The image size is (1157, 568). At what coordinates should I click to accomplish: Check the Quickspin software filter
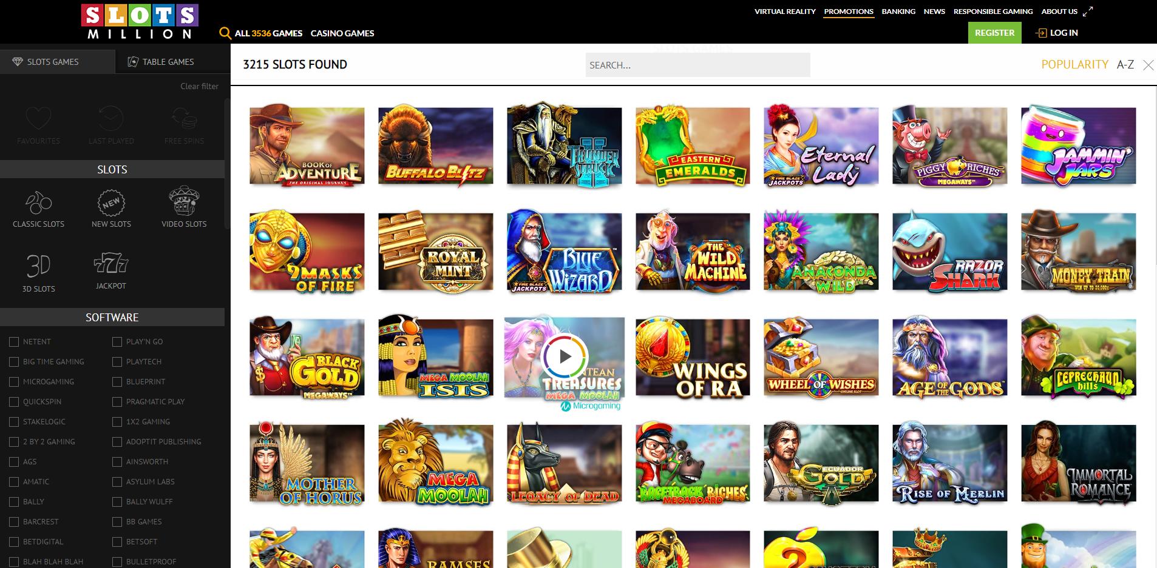(x=14, y=402)
